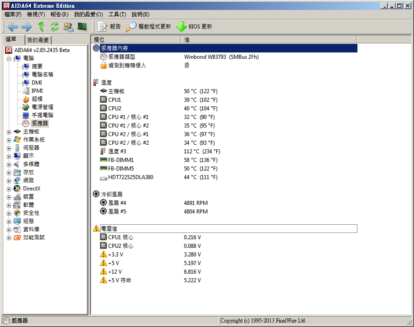The image size is (414, 327).
Task: Expand the 作業系統 tree node
Action: point(9,140)
